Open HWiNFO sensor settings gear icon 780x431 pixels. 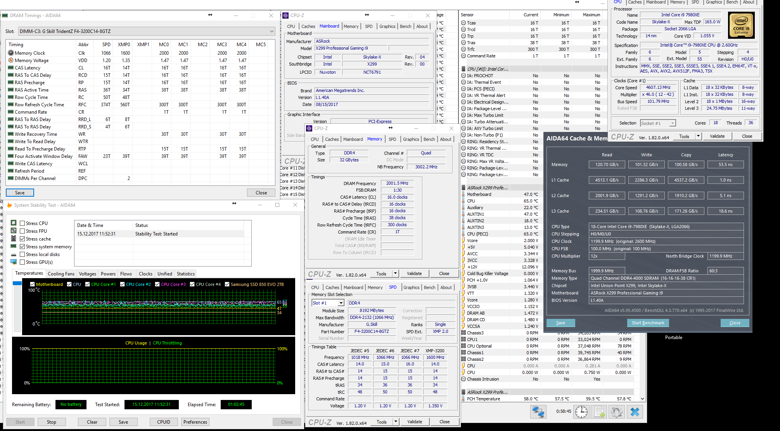click(617, 412)
